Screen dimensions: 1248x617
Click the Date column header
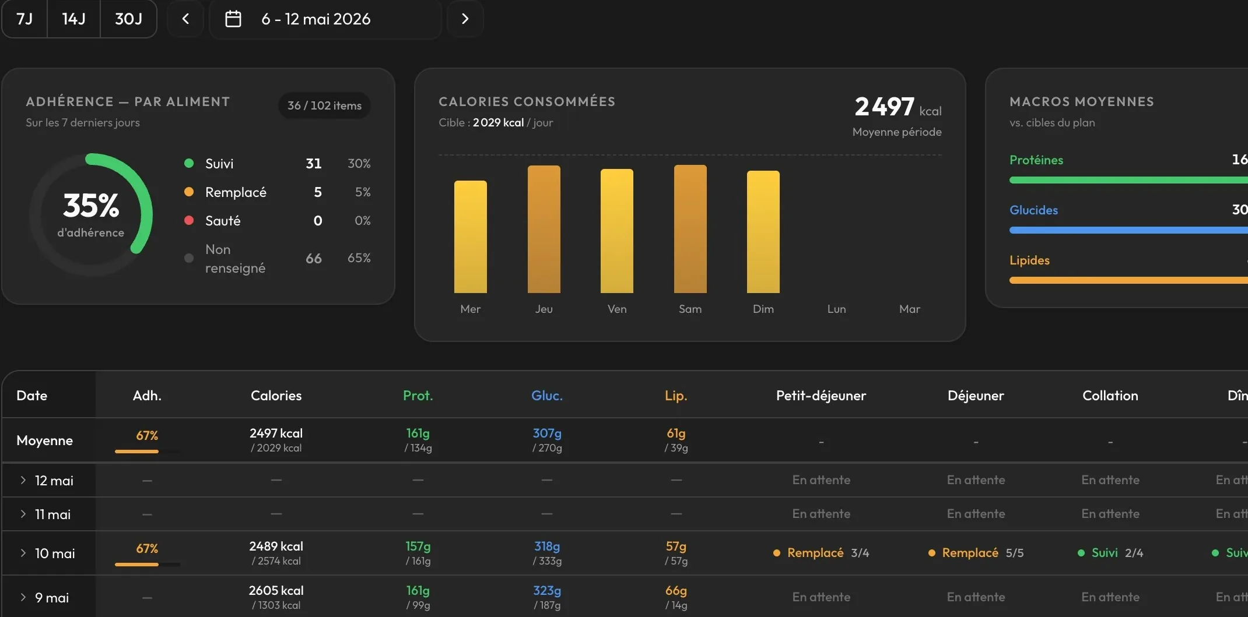(x=32, y=396)
